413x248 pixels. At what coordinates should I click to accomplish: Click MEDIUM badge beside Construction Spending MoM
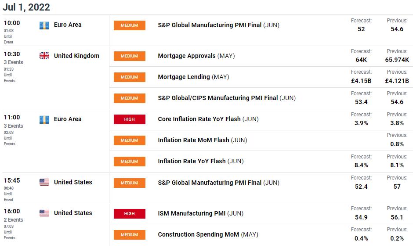pyautogui.click(x=129, y=235)
